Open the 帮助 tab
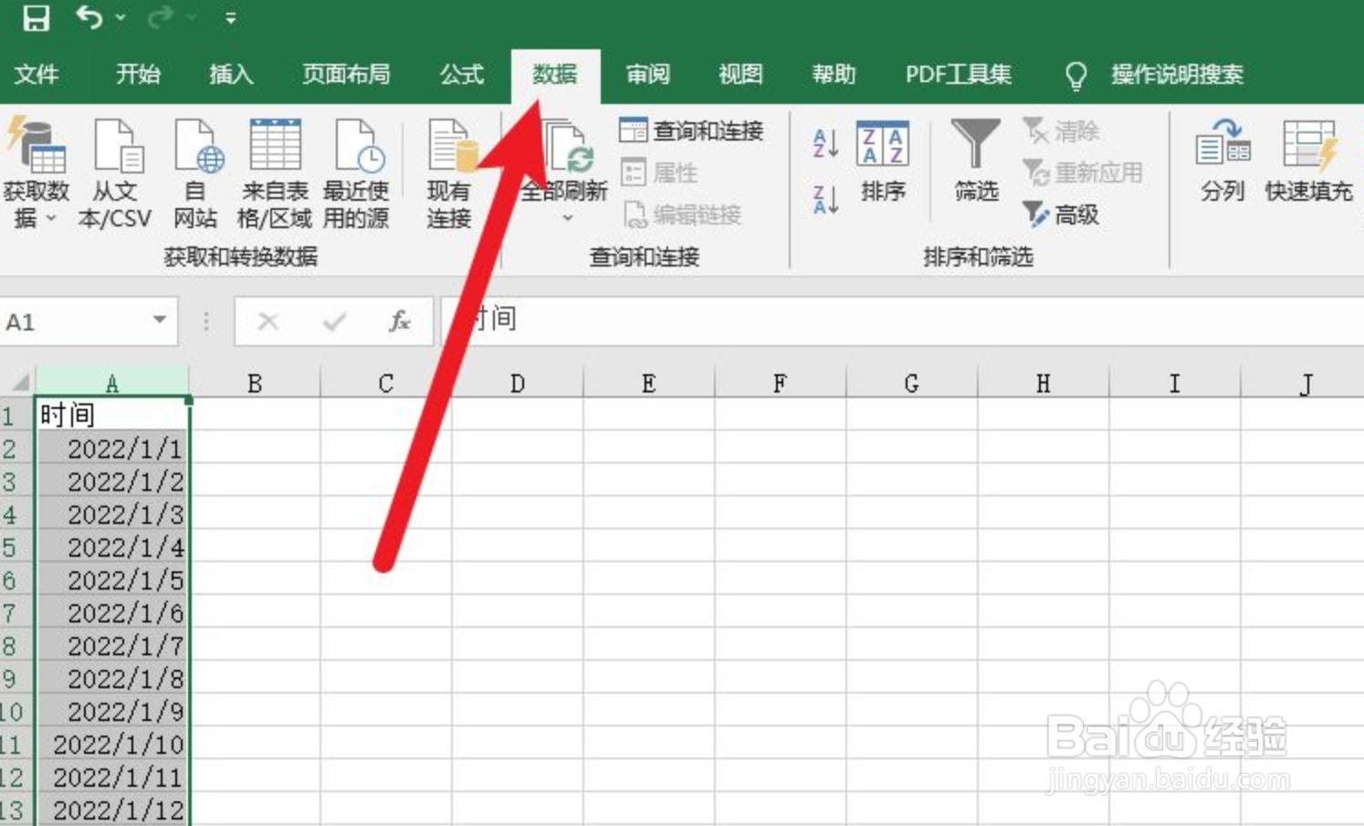The width and height of the screenshot is (1364, 826). (834, 74)
